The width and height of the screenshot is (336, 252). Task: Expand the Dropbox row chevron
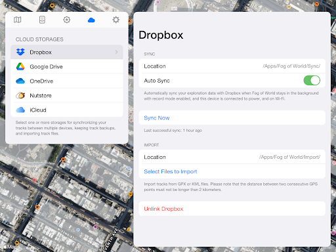click(x=116, y=52)
